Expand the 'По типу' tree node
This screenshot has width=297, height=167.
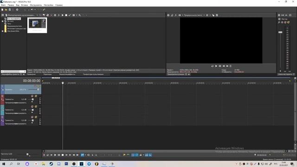(3, 21)
